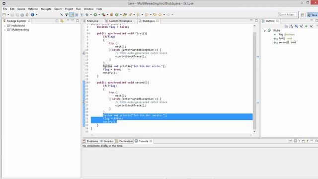Switch to the Problems tab
This screenshot has height=179, width=318.
click(x=90, y=141)
